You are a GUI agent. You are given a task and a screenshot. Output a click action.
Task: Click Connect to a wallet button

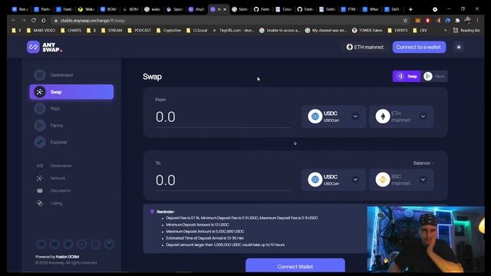click(419, 48)
